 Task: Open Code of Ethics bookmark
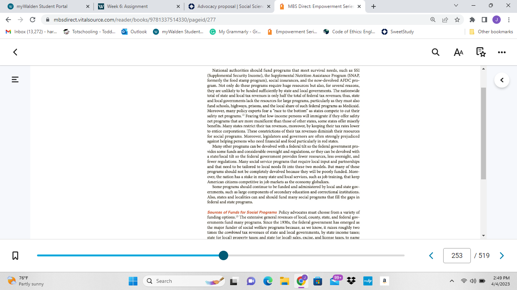pos(349,32)
